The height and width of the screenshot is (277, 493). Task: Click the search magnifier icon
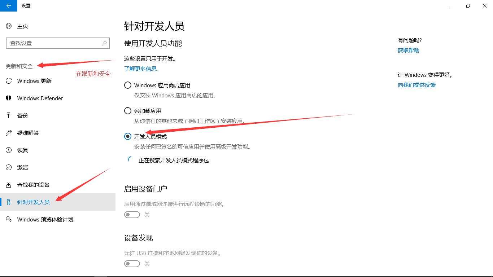pyautogui.click(x=104, y=43)
